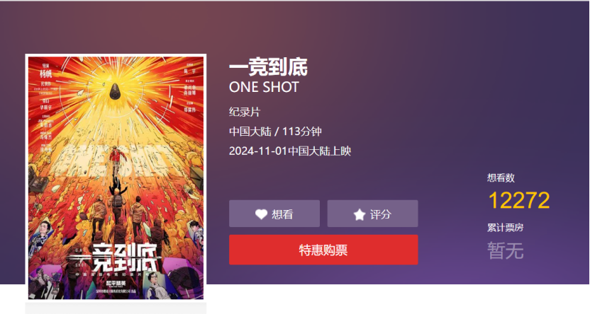Click the 2024-11-01 release date text
The width and height of the screenshot is (590, 314).
290,151
